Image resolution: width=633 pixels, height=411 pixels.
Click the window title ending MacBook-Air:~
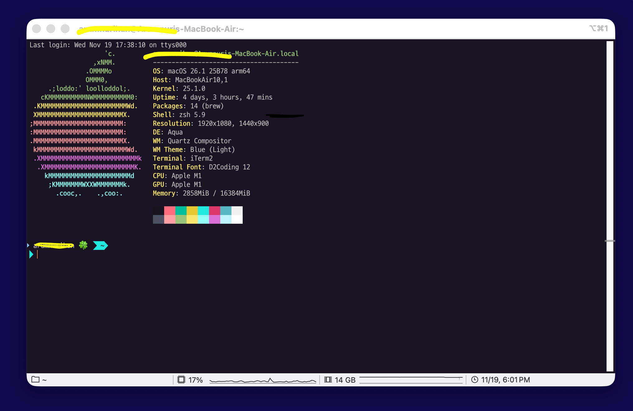point(212,29)
